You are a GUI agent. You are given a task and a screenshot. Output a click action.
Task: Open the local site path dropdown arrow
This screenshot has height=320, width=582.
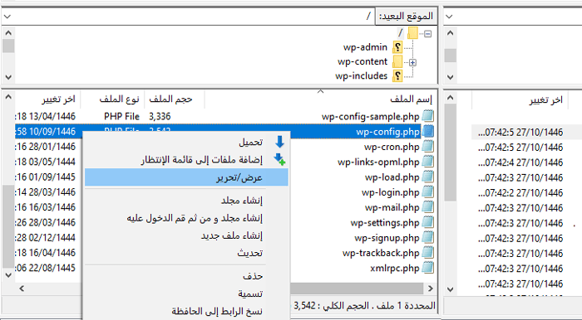click(x=450, y=17)
